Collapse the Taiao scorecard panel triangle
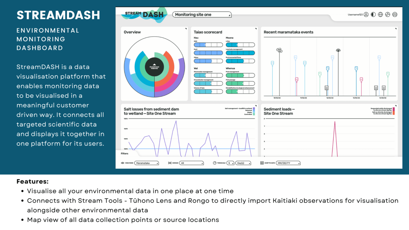The width and height of the screenshot is (409, 230). (255, 28)
